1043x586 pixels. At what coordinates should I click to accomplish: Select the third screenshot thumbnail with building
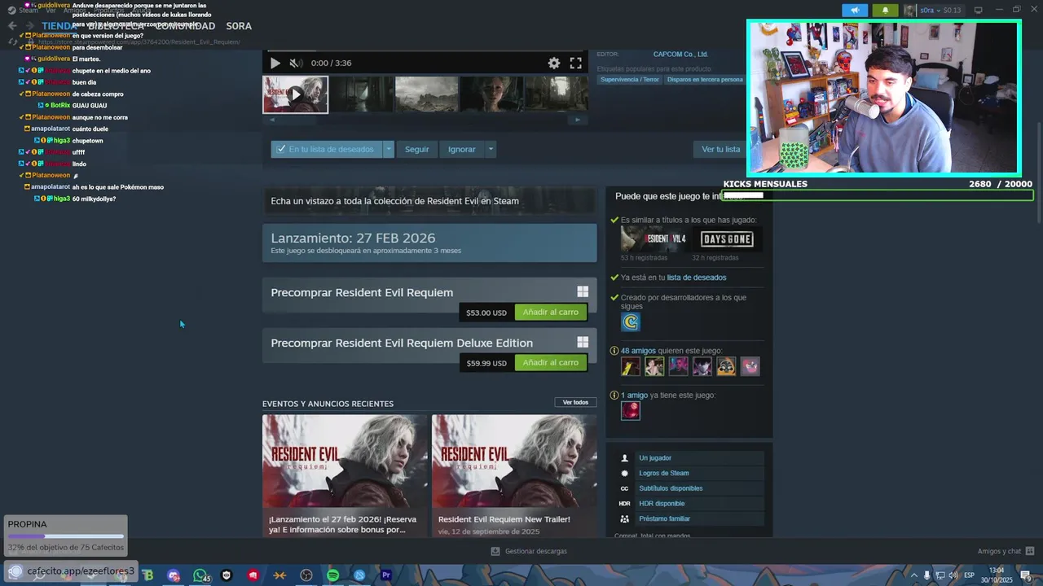[x=427, y=94]
